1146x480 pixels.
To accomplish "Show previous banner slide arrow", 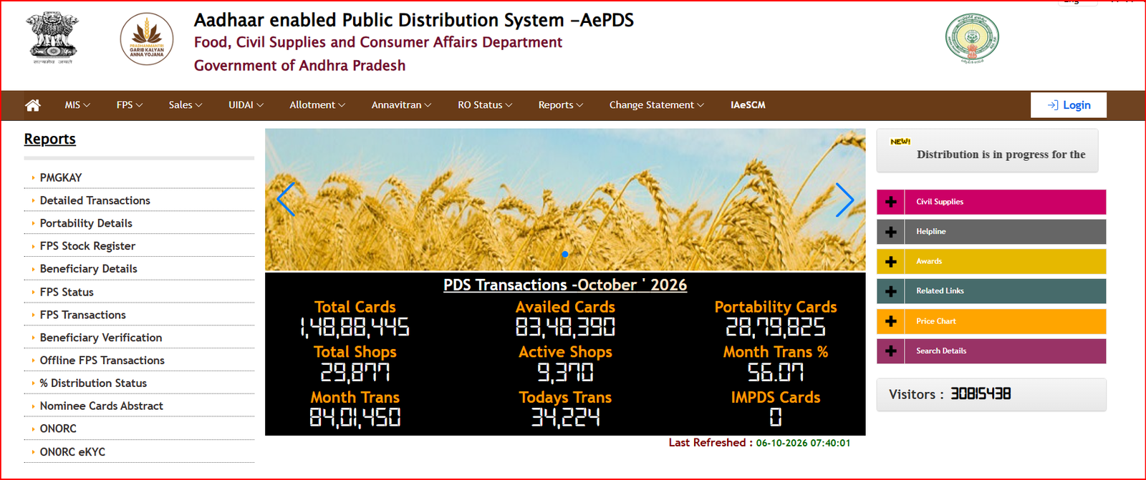I will tap(286, 200).
